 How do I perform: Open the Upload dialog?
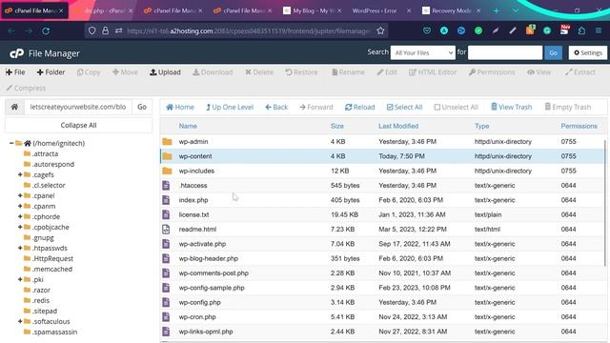tap(165, 72)
